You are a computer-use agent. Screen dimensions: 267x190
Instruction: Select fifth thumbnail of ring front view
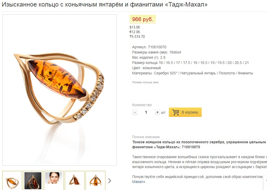click(96, 181)
